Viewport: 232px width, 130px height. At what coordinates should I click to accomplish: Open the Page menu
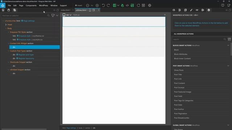(21, 5)
